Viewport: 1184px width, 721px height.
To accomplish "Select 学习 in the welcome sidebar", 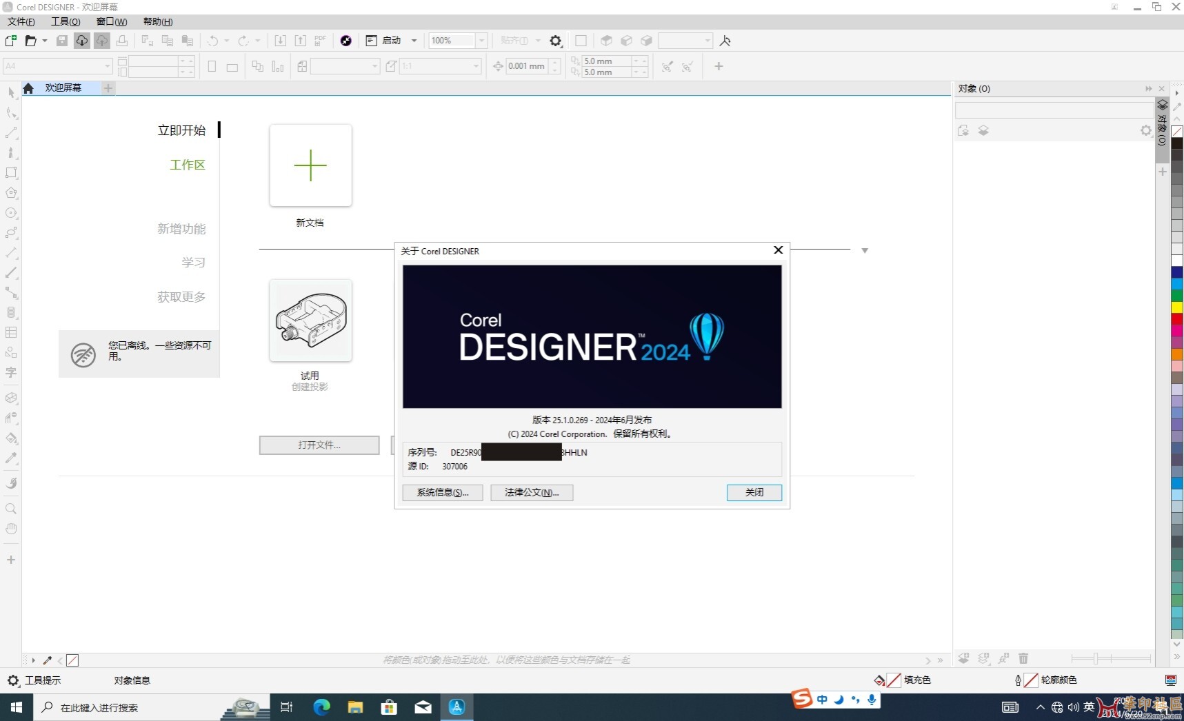I will point(194,263).
